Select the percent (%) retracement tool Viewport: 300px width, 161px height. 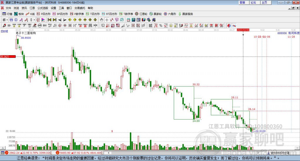click(161, 25)
